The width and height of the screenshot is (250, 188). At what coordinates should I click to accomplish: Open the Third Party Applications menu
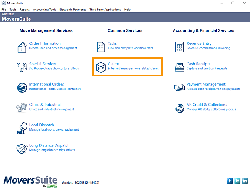pos(105,10)
